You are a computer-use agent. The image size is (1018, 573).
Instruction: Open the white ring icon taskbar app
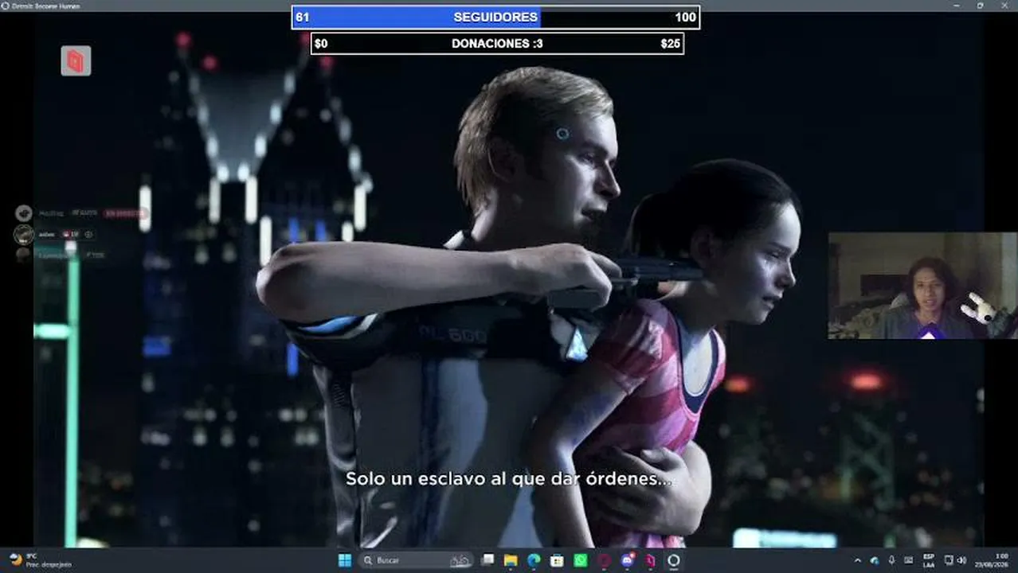(673, 560)
